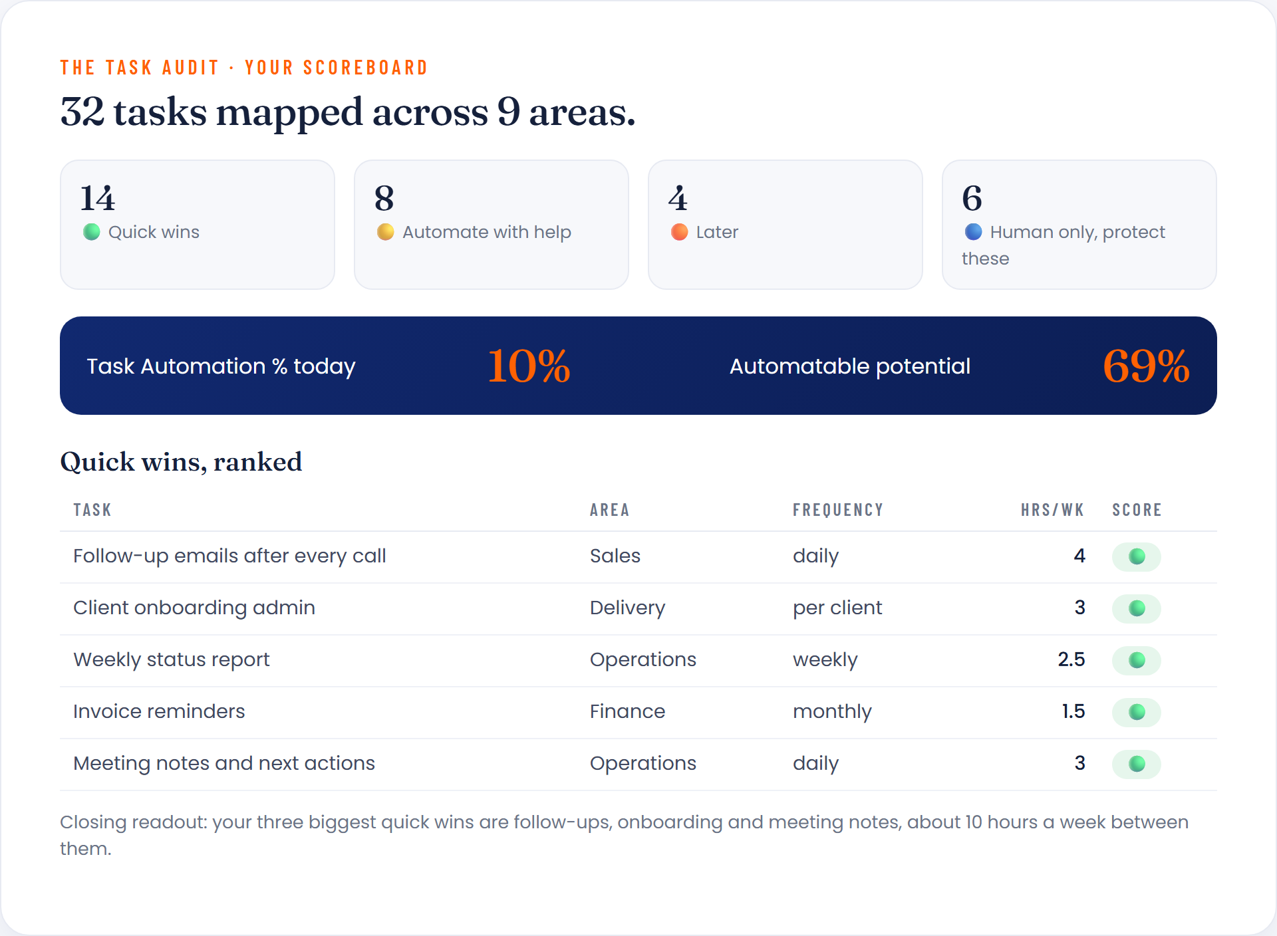
Task: Click the 1.5 hours value
Action: tap(1073, 711)
